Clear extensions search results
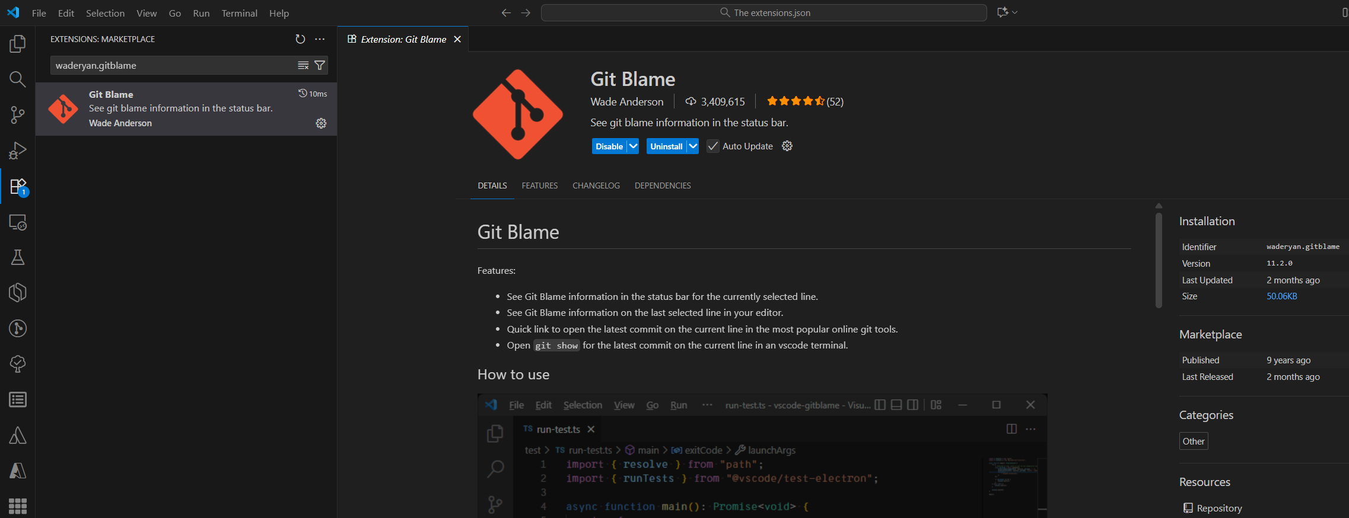This screenshot has width=1349, height=518. coord(303,65)
